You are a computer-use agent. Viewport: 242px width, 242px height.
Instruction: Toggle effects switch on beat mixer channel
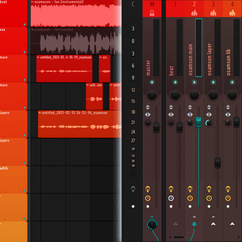[171, 188]
